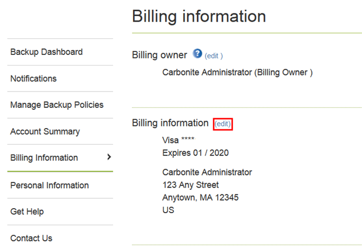This screenshot has width=362, height=247.
Task: Click the 123 Any Street address line
Action: pos(190,185)
